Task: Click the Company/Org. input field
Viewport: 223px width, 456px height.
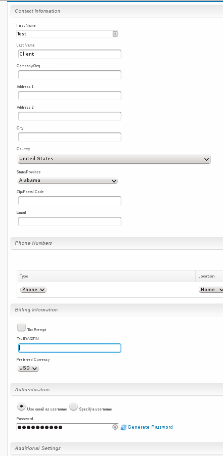Action: pos(70,75)
